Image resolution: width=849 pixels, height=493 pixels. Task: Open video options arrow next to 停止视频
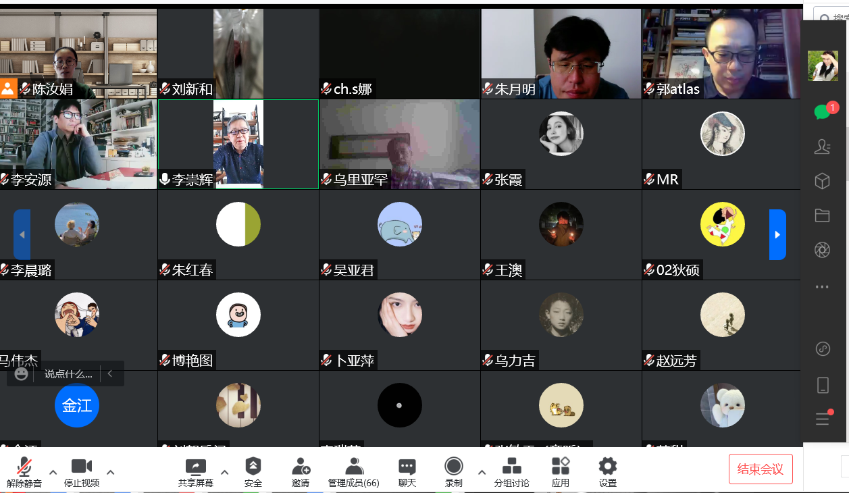coord(111,472)
